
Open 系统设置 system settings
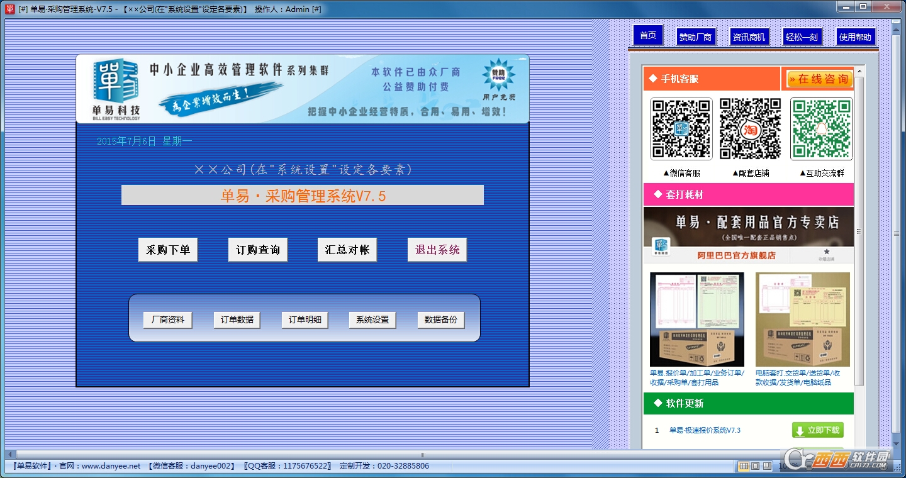pyautogui.click(x=372, y=320)
